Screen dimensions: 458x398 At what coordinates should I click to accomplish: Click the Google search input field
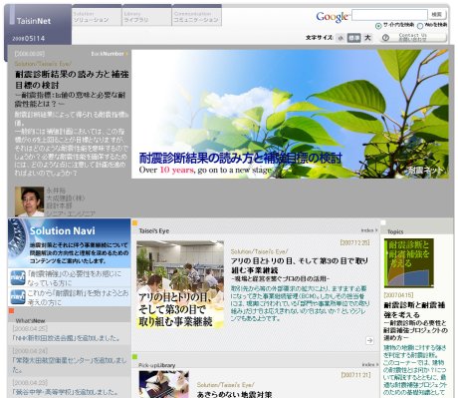(389, 15)
